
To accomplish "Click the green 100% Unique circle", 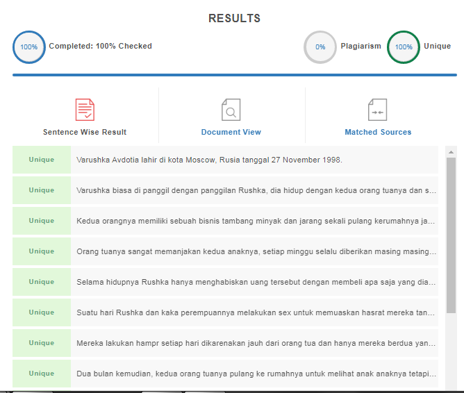I will [404, 47].
